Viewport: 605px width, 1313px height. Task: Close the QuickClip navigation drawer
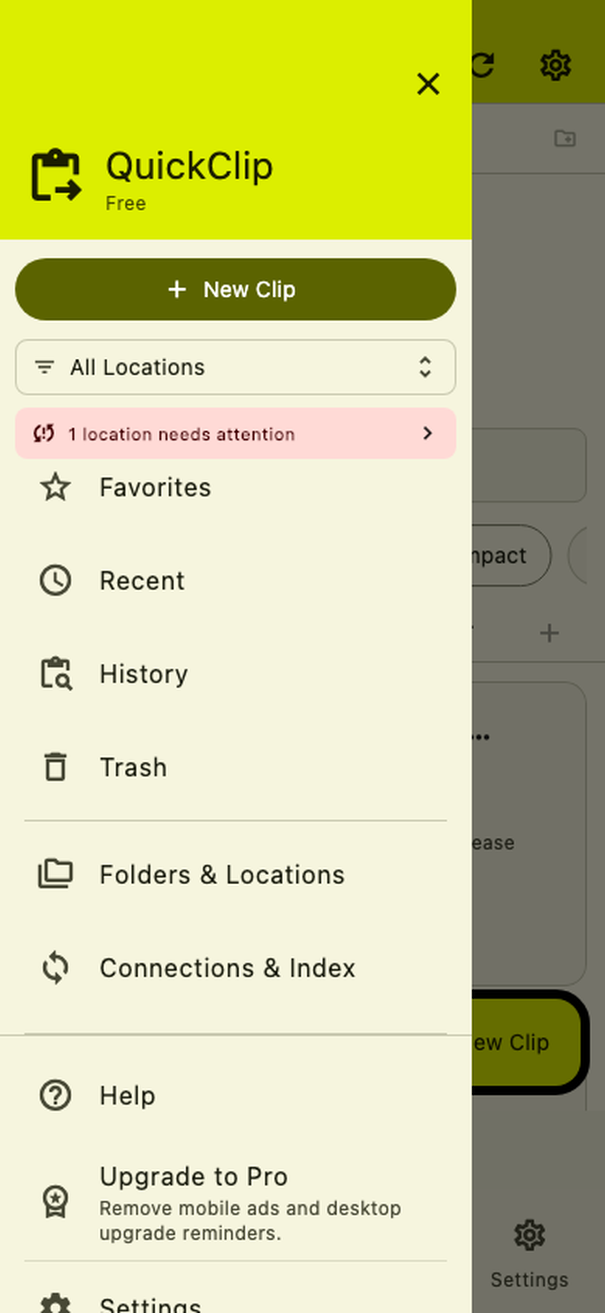(428, 84)
